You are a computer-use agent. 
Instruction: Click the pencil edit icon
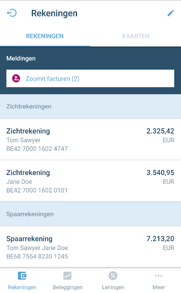click(x=171, y=13)
